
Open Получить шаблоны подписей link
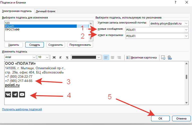click(22, 109)
